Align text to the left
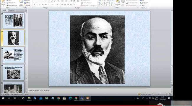This screenshot has height=106, width=192. click(x=62, y=4)
